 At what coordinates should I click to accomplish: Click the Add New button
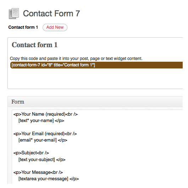(55, 27)
